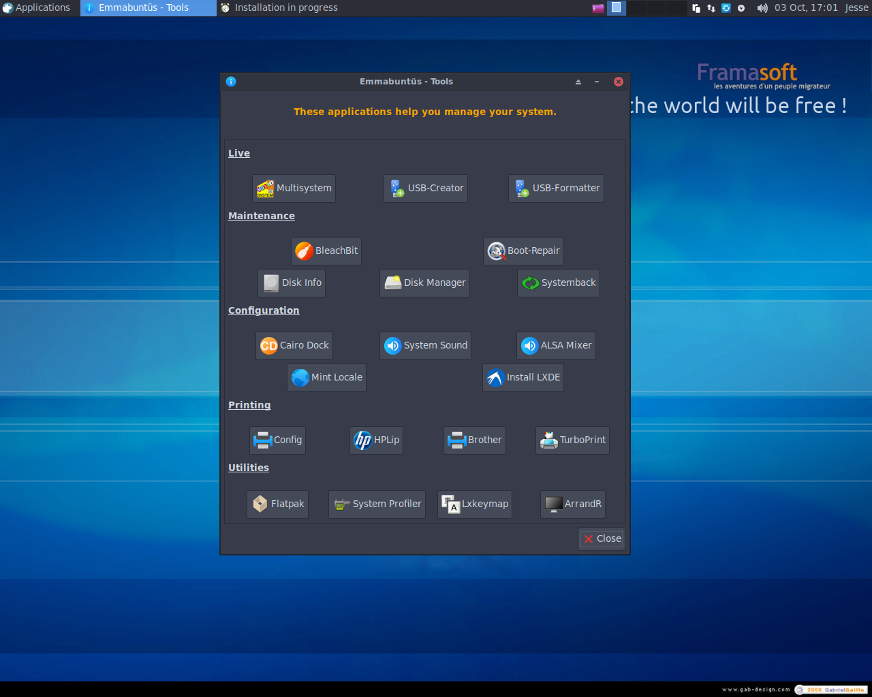Launch HPLip printer setup
The image size is (872, 697).
376,440
